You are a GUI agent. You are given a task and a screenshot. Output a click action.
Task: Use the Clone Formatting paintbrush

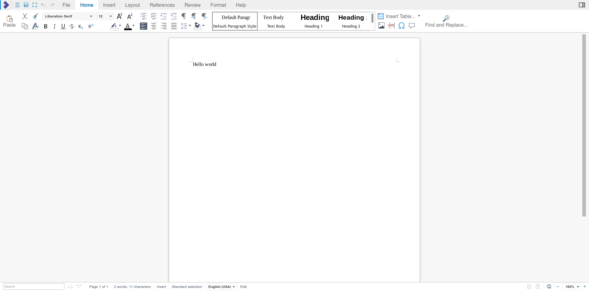point(35,16)
